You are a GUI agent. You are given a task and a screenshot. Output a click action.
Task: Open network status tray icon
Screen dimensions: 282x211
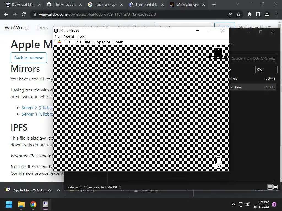tap(241, 204)
